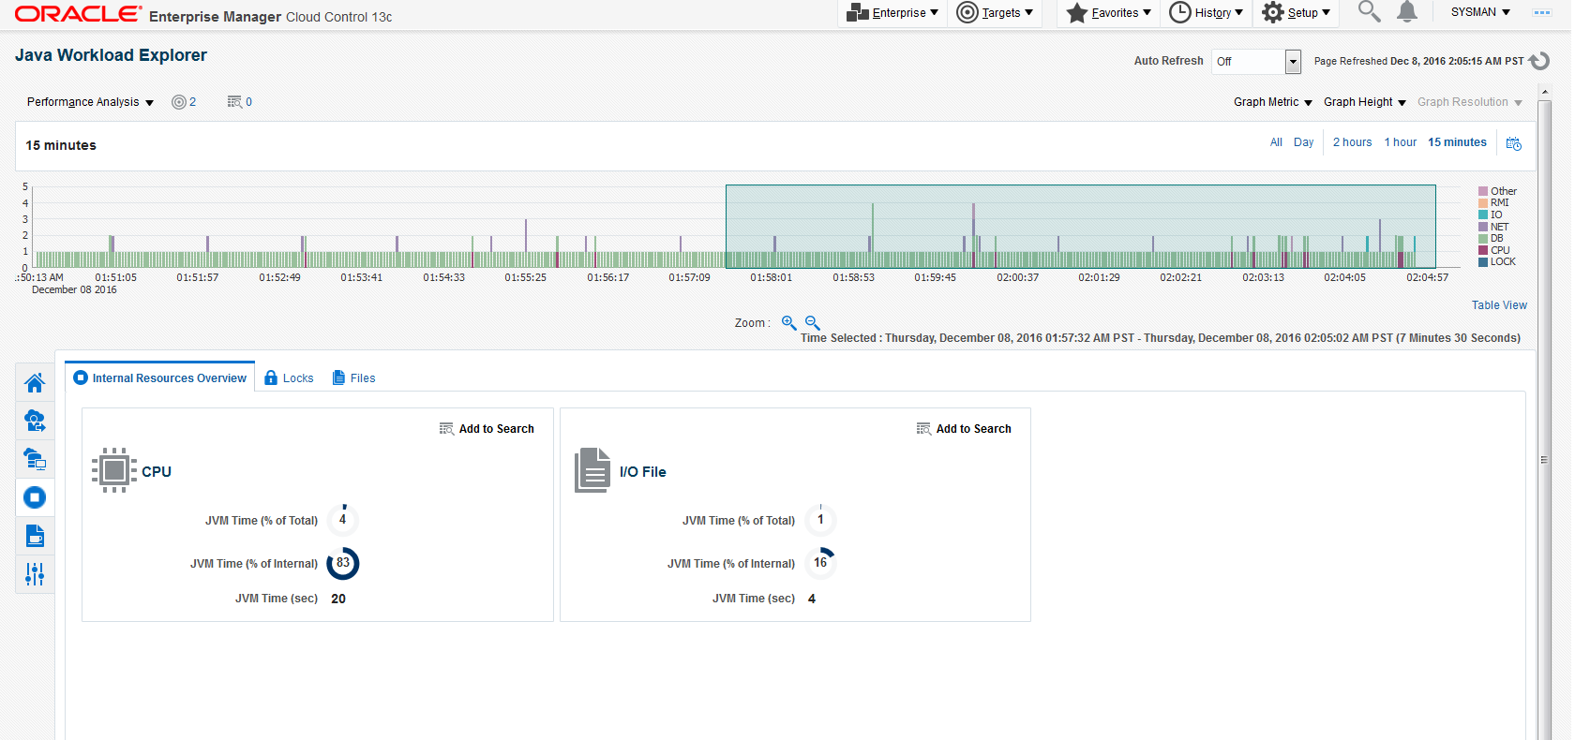Open the Graph Height dropdown
The width and height of the screenshot is (1575, 740).
tap(1365, 102)
